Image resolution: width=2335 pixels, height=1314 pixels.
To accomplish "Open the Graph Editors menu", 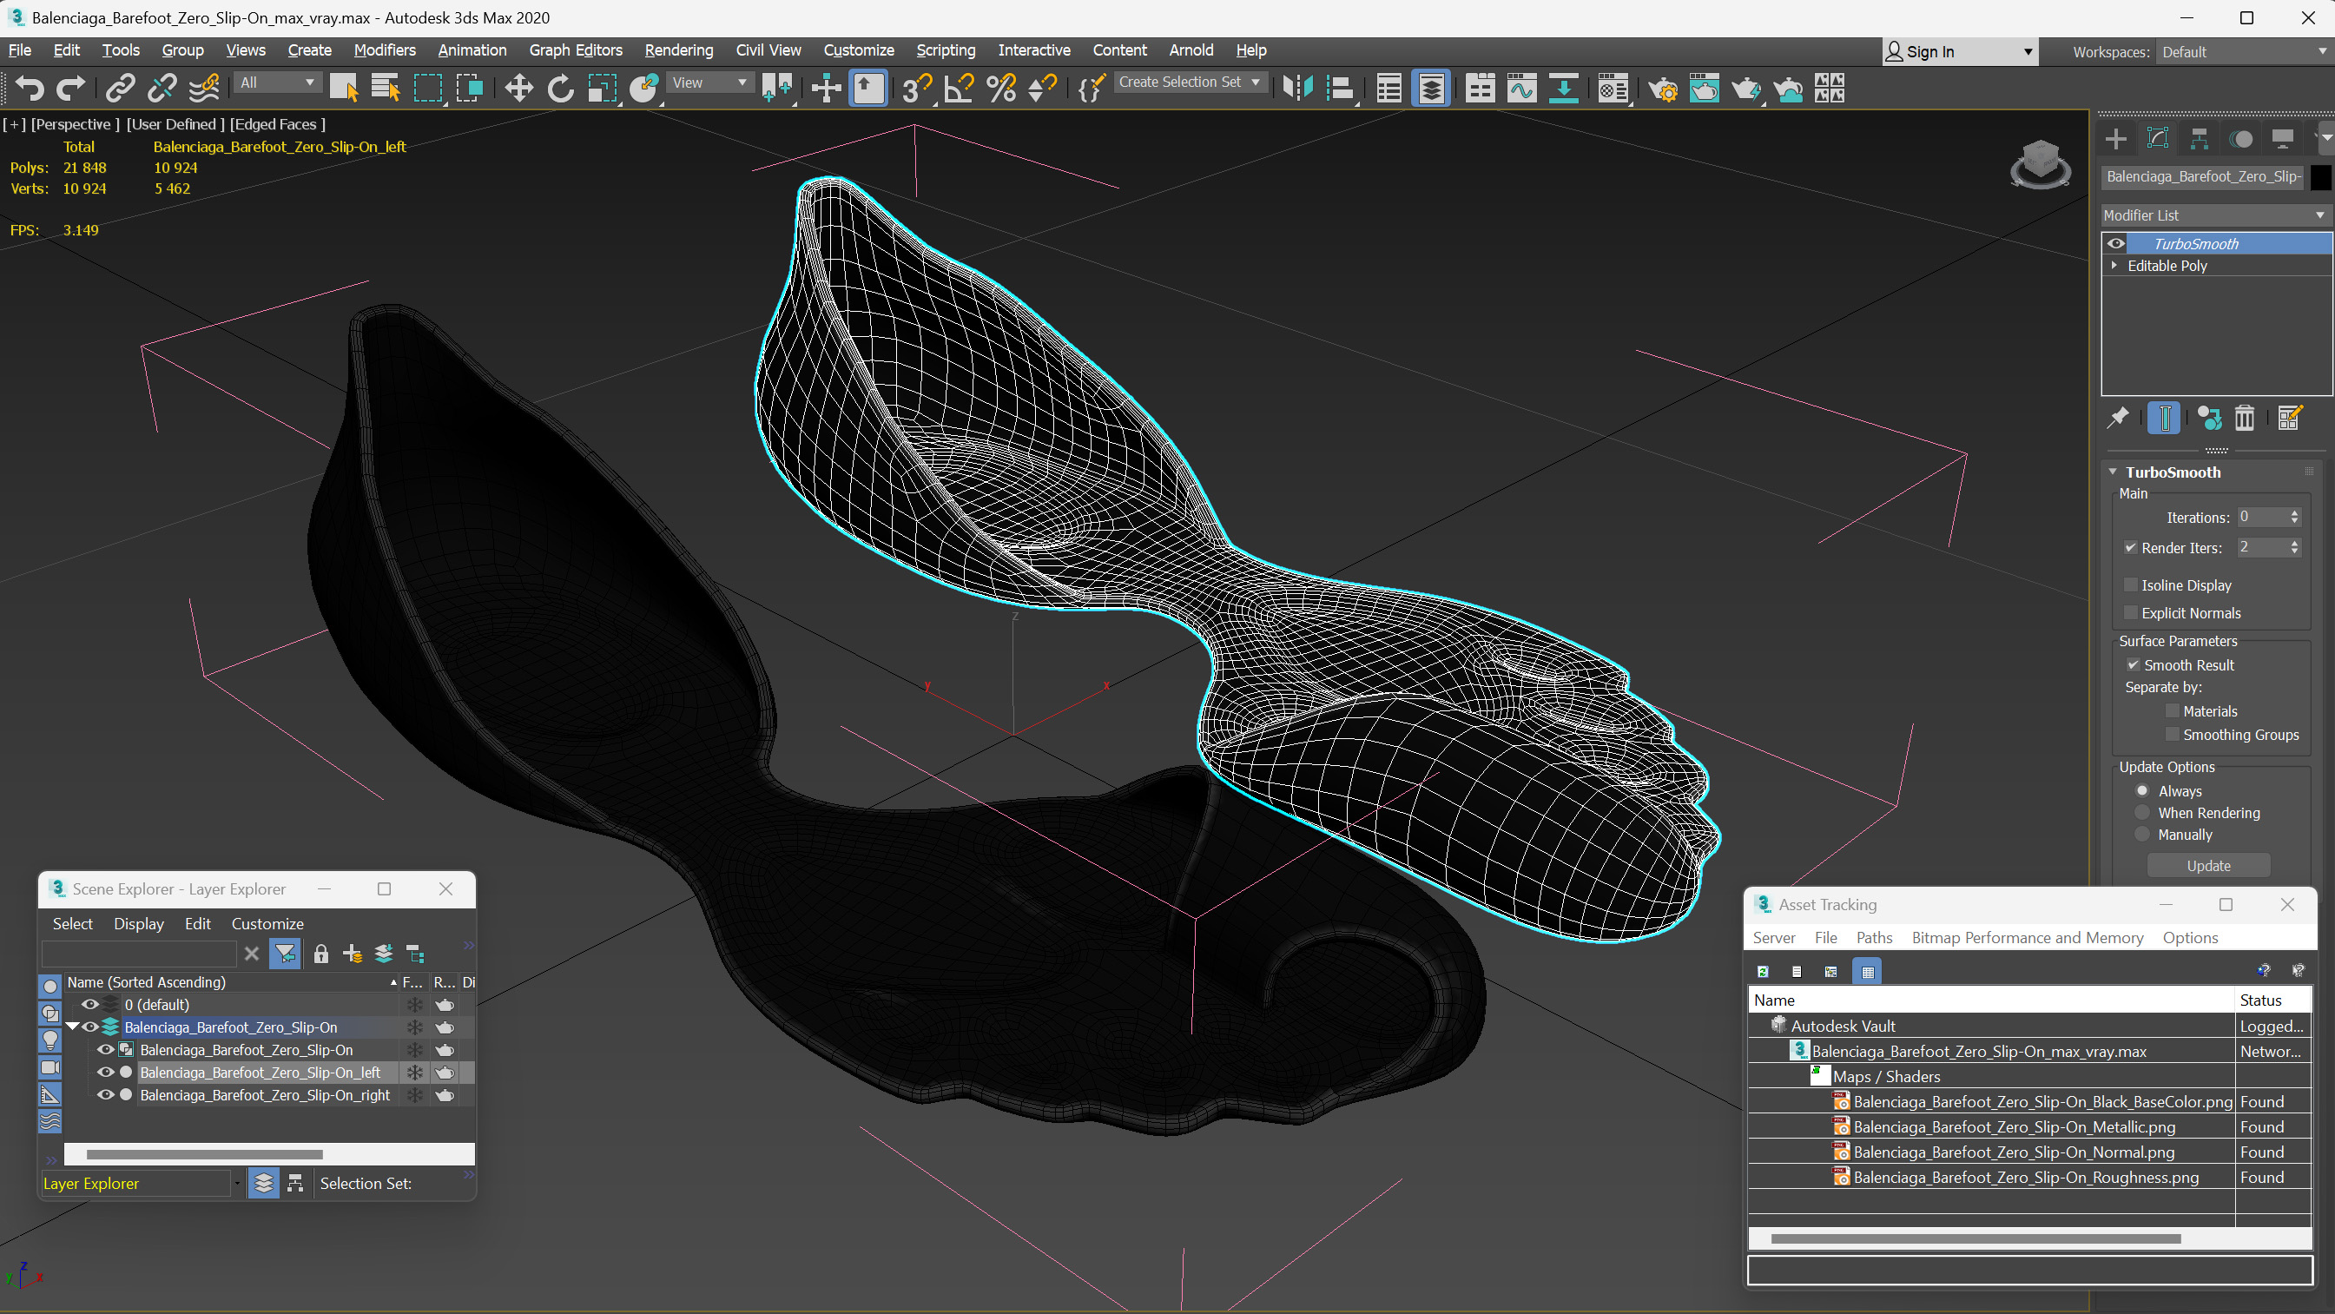I will pyautogui.click(x=576, y=50).
